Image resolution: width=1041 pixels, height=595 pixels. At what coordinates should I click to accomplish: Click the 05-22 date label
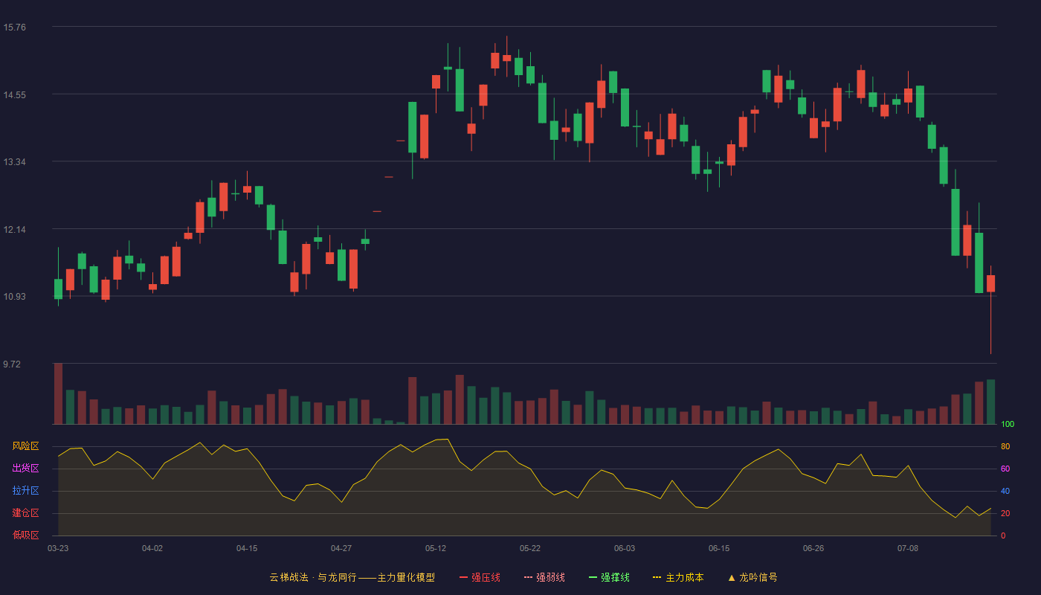530,548
